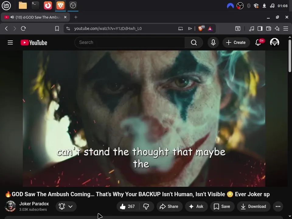292x219 pixels.
Task: Click the OBS tray icon in system tray
Action: pyautogui.click(x=240, y=6)
